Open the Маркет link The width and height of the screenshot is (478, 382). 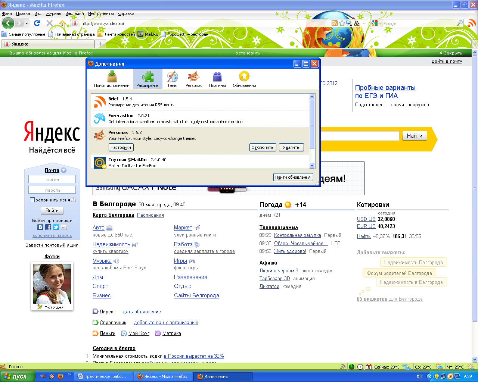click(183, 228)
